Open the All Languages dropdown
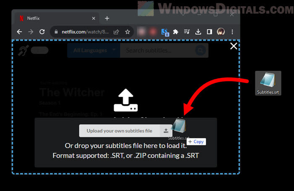Image resolution: width=294 pixels, height=191 pixels. coord(94,51)
